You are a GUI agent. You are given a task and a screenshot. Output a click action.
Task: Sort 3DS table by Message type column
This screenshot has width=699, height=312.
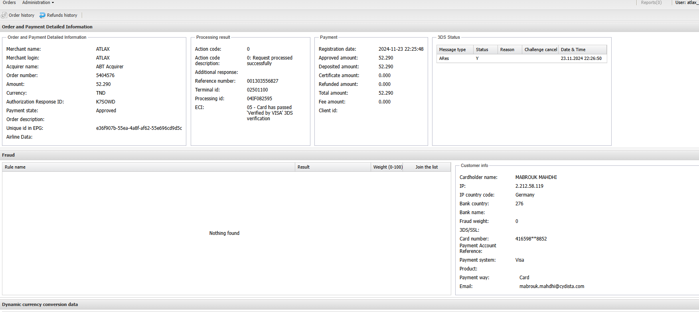(x=452, y=50)
